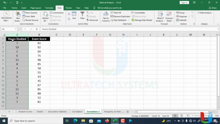Open Customize Quick Access Toolbar dropdown
The height and width of the screenshot is (124, 220).
(x=22, y=2)
